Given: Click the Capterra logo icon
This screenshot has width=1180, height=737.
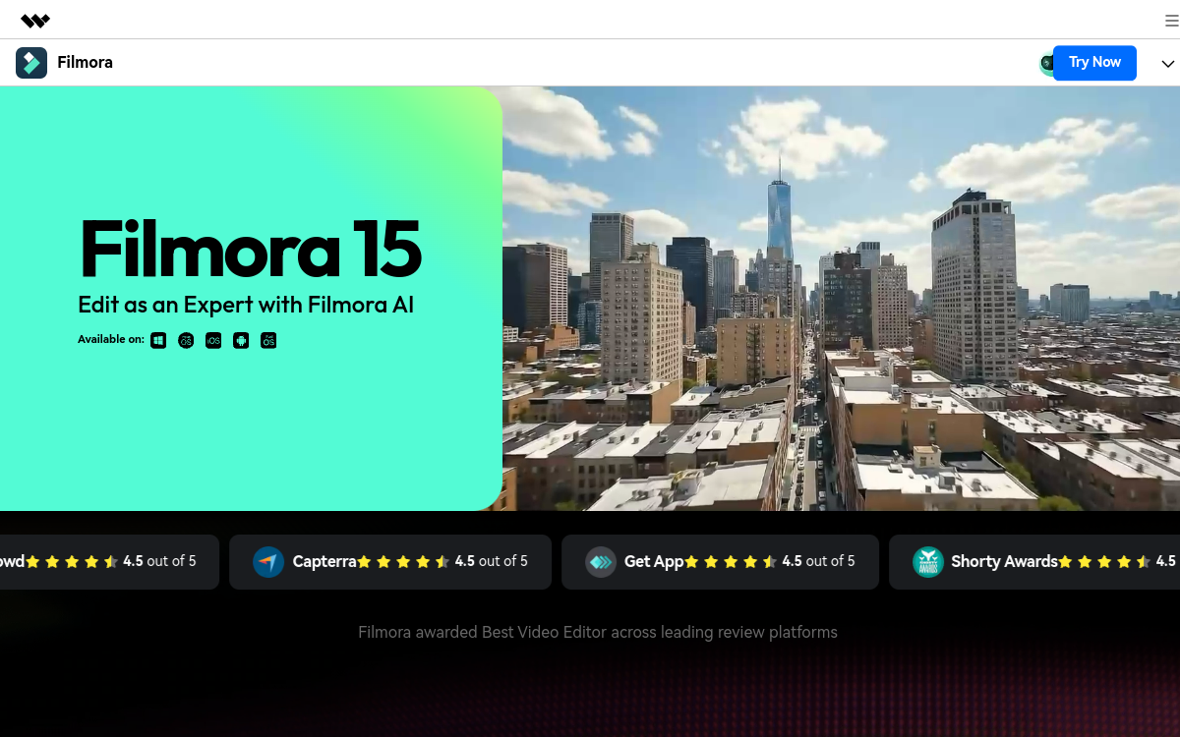Looking at the screenshot, I should 268,562.
